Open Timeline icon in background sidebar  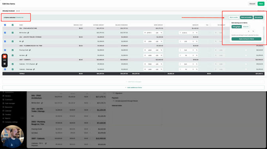[x=3, y=115]
